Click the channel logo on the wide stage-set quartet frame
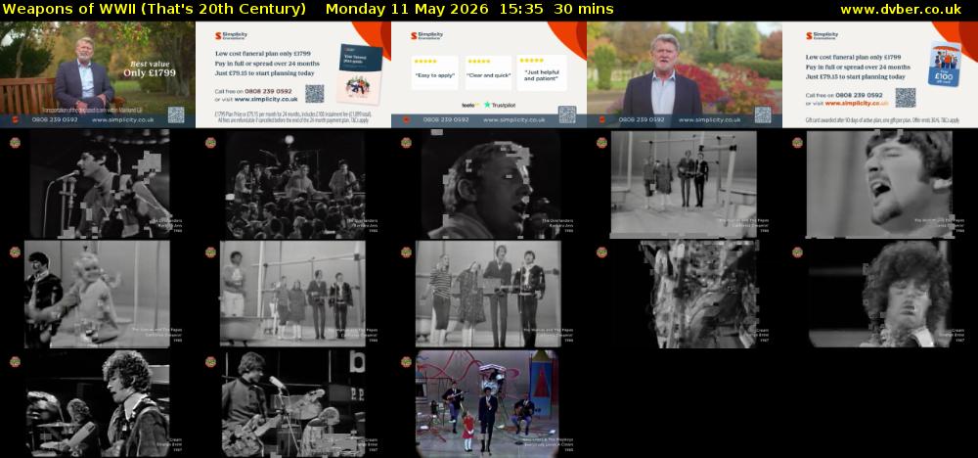Screen dimensions: 978x458 pos(601,142)
